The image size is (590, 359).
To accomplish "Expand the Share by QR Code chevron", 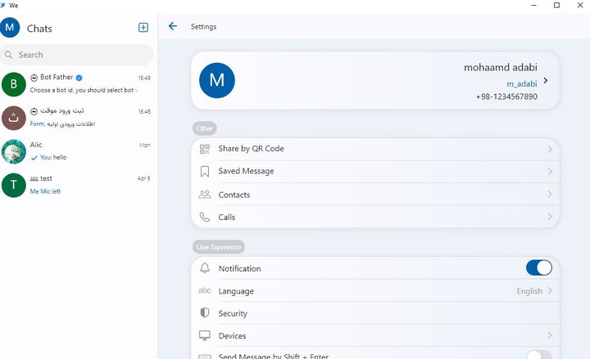I will point(550,149).
